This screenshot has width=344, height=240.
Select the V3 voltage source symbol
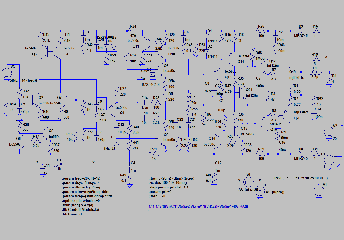7,73
